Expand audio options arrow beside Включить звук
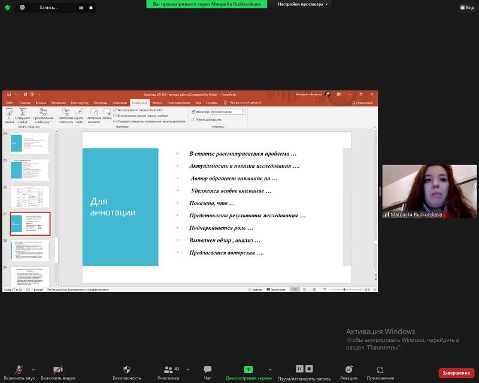This screenshot has height=383, width=479. (33, 369)
